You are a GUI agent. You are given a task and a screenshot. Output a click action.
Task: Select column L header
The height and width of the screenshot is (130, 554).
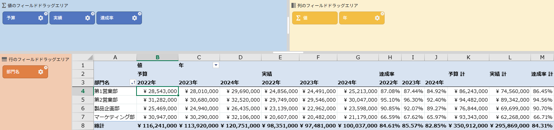510,57
